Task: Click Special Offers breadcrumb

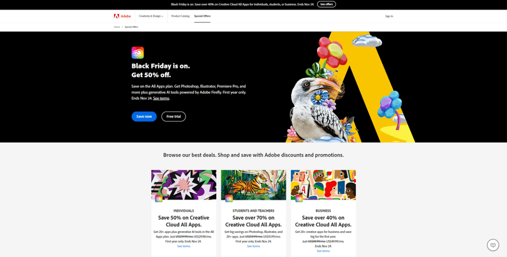Action: [131, 27]
